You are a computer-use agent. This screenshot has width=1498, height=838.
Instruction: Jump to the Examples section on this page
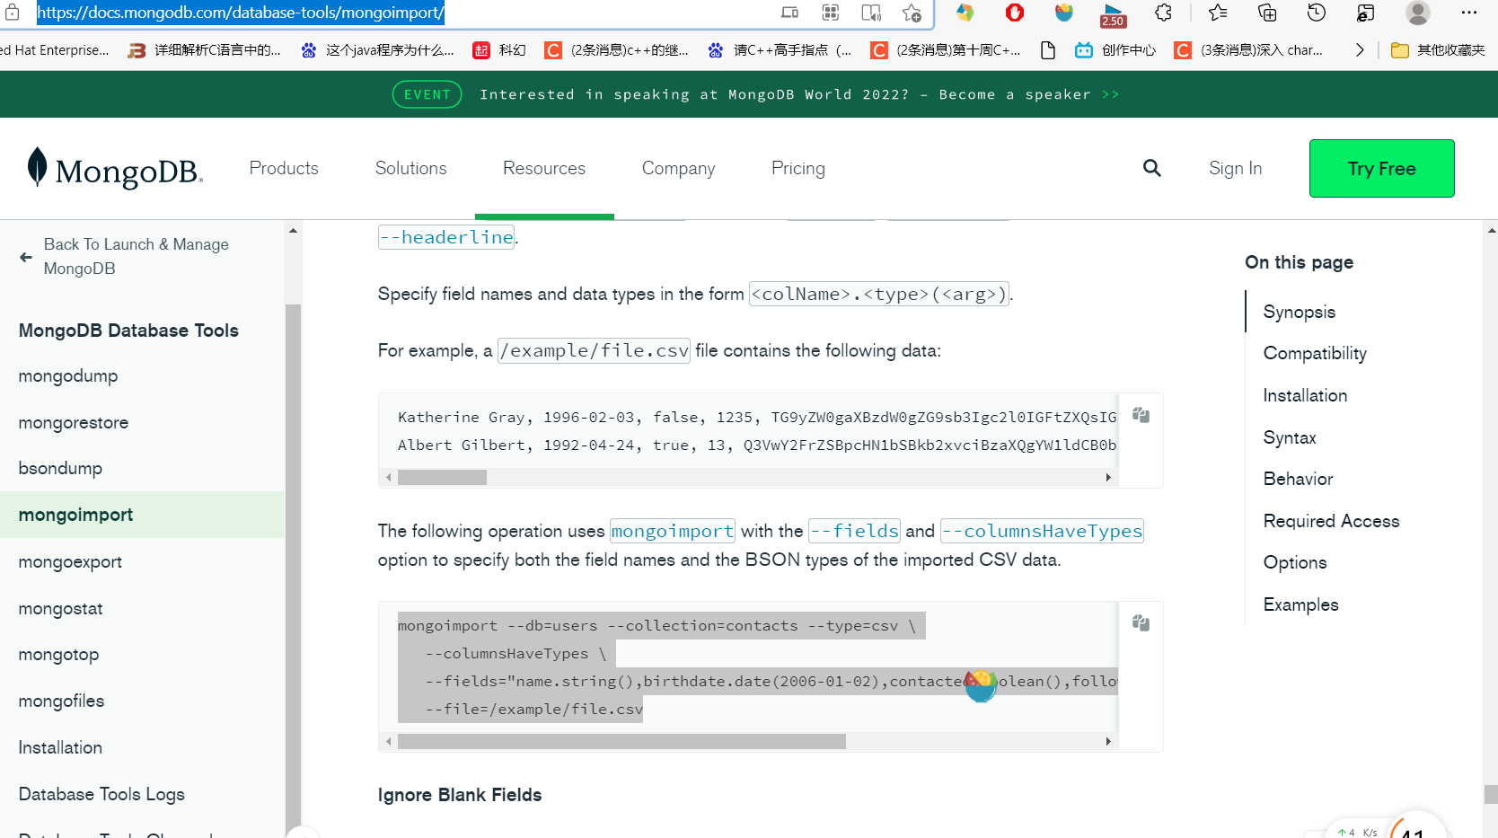1300,604
